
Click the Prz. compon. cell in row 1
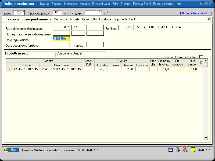click(x=178, y=69)
